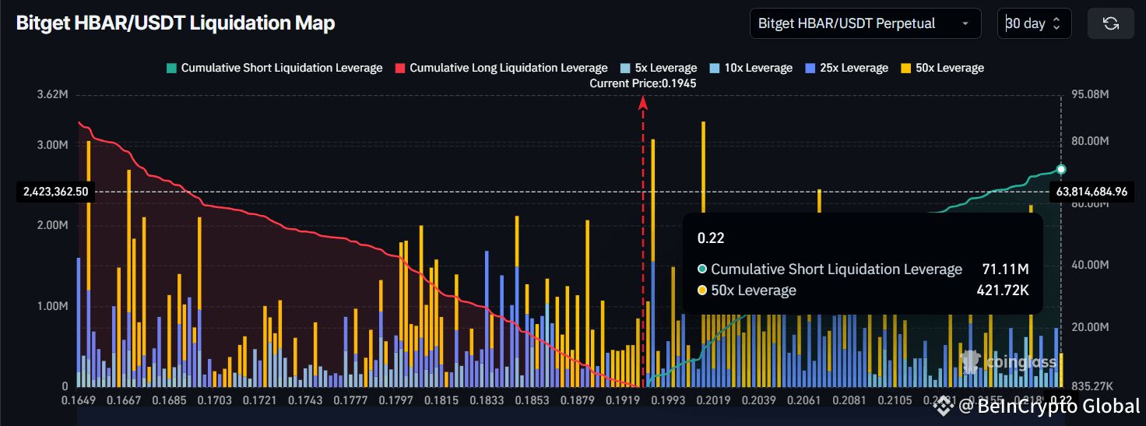Click the 3.00M left axis label
This screenshot has width=1146, height=426.
(x=52, y=145)
